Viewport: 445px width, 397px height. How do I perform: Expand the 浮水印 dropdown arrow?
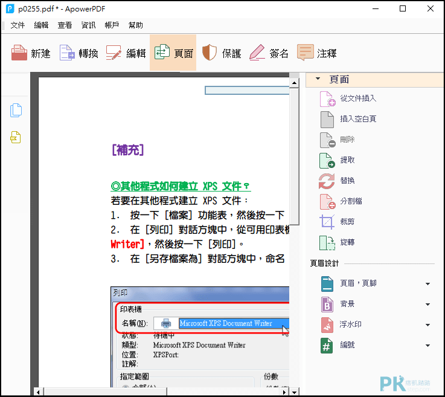tap(427, 325)
